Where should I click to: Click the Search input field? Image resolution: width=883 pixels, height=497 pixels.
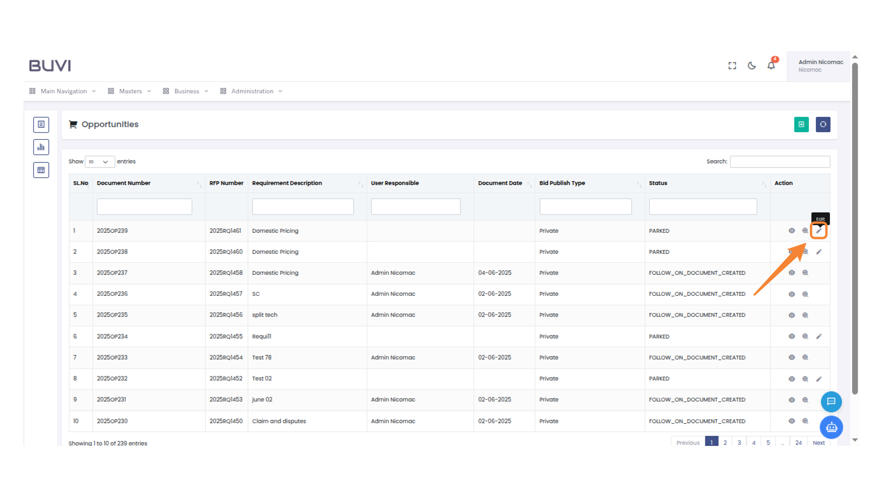[x=780, y=162]
